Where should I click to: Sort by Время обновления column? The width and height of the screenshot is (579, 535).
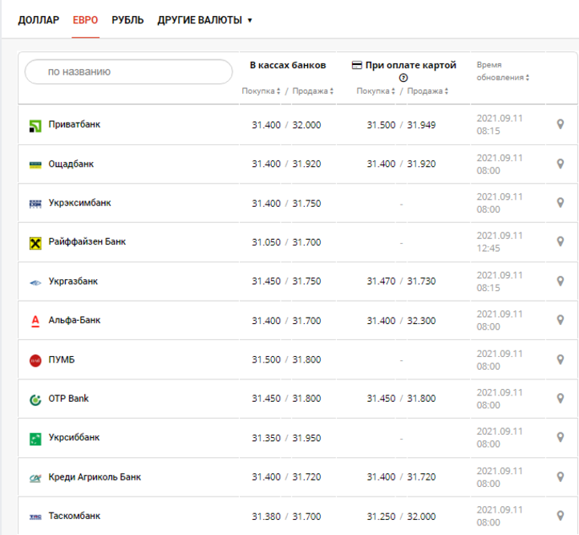tap(503, 71)
